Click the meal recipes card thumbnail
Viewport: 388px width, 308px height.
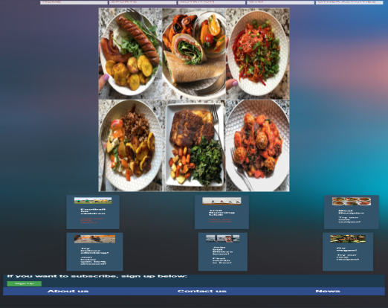tap(352, 201)
